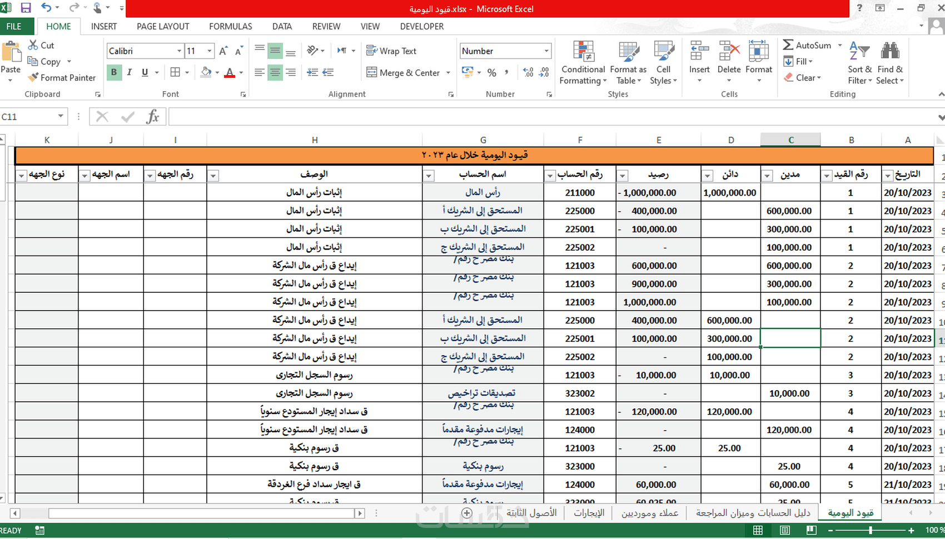945x539 pixels.
Task: Click the Undo arrow icon
Action: (46, 8)
